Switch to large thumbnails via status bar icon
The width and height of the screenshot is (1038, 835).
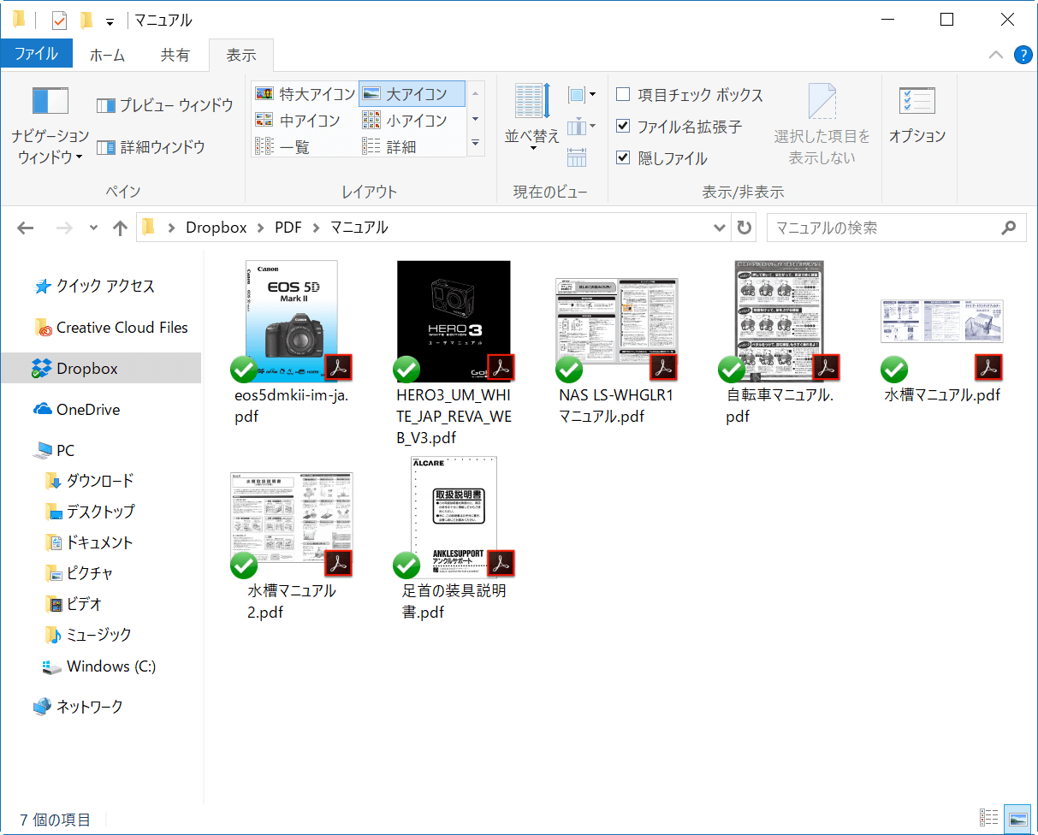(x=1017, y=819)
